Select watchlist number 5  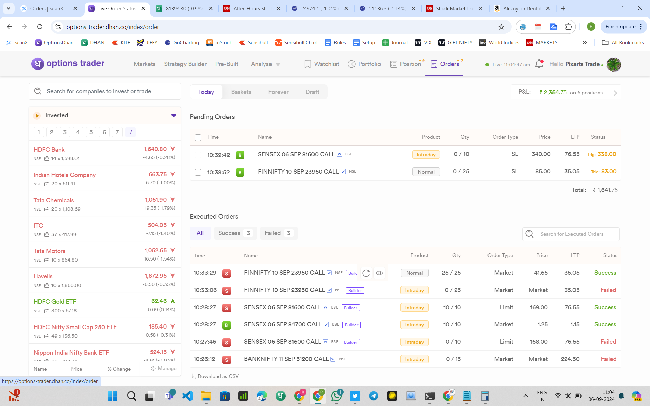[x=91, y=132]
